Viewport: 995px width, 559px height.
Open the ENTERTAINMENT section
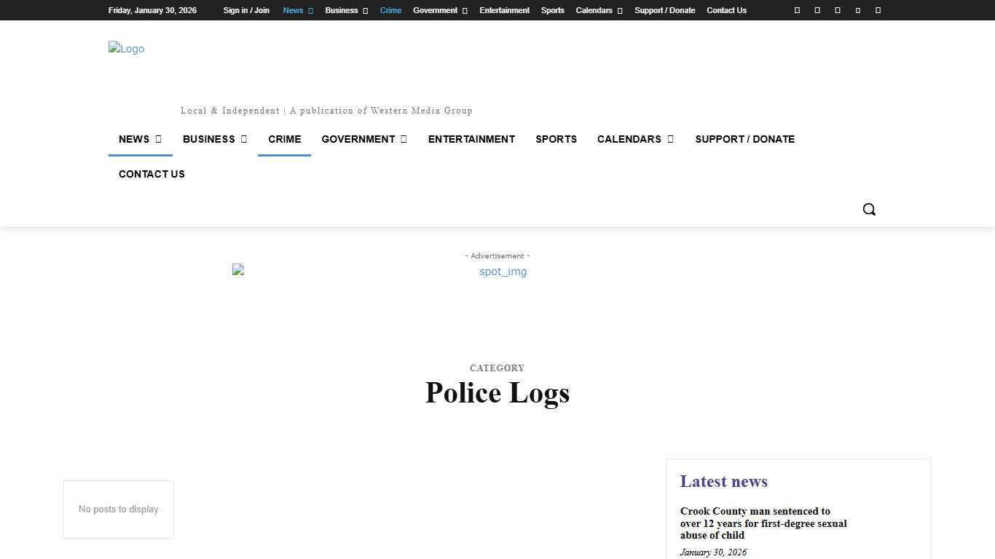tap(471, 139)
